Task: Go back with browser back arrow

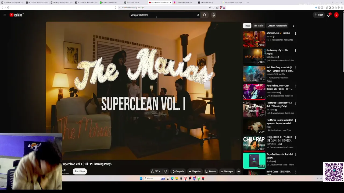Action: pos(2,8)
